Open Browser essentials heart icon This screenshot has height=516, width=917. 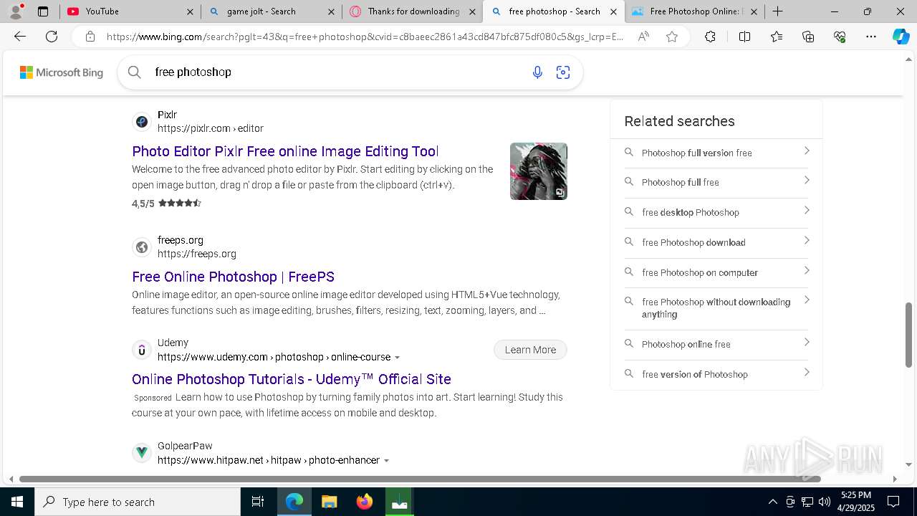(840, 37)
